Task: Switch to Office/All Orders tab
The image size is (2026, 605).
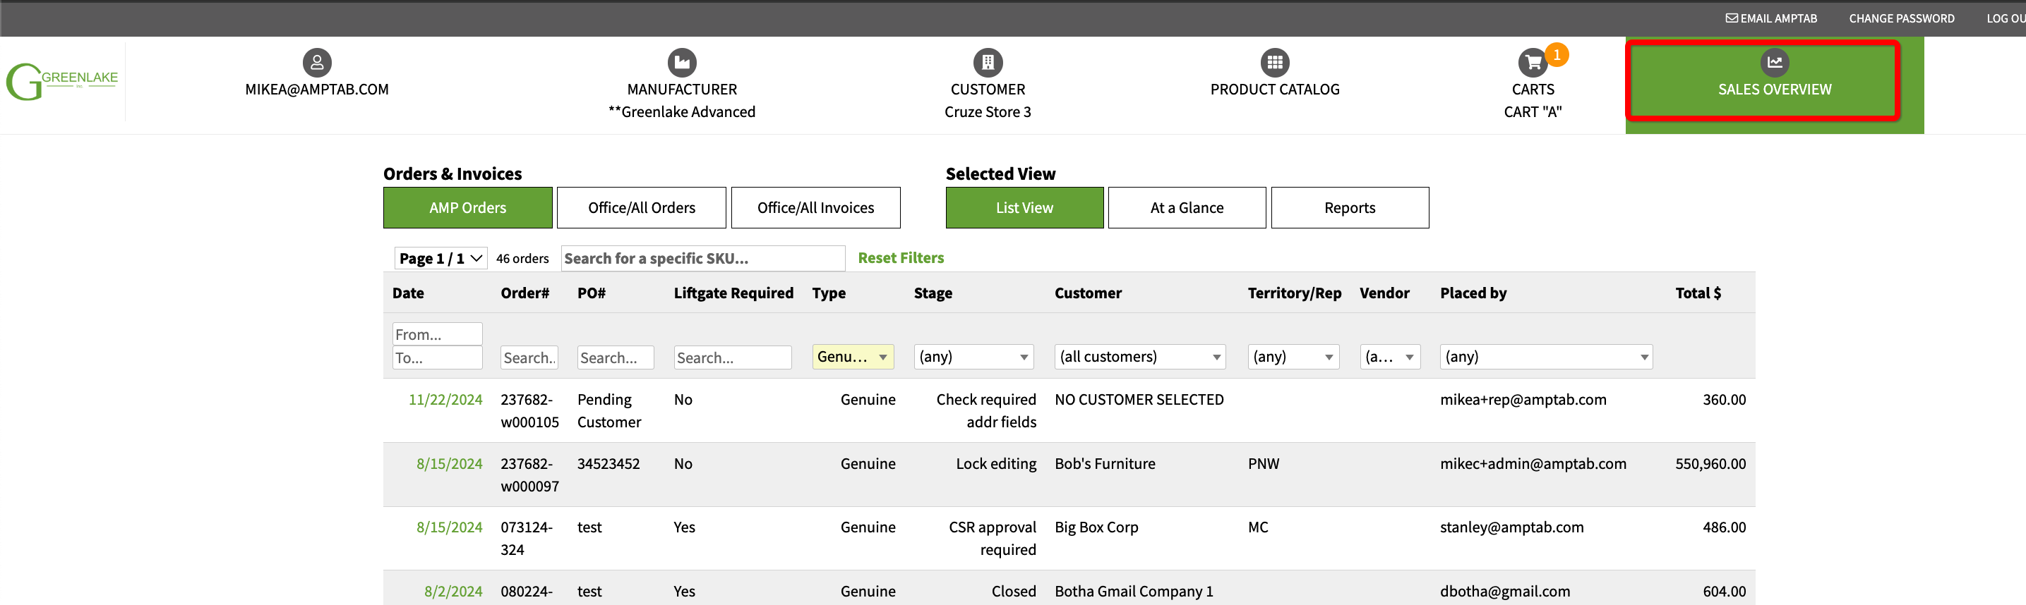Action: click(642, 207)
